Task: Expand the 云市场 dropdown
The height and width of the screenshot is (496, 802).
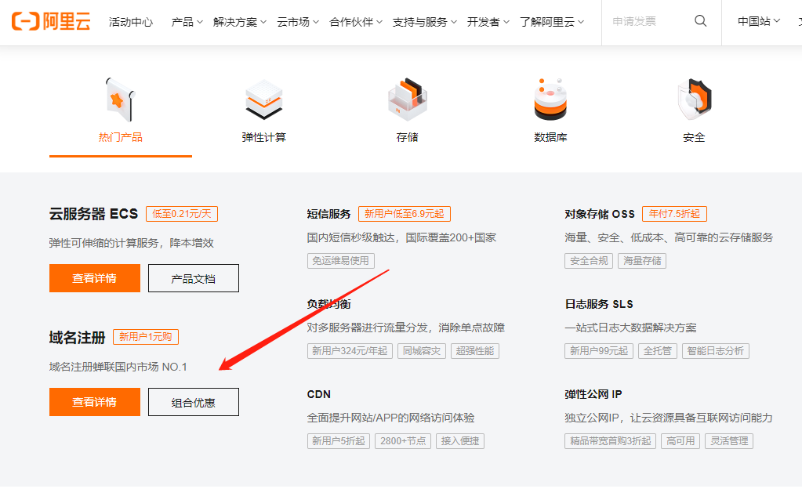Action: pos(293,22)
